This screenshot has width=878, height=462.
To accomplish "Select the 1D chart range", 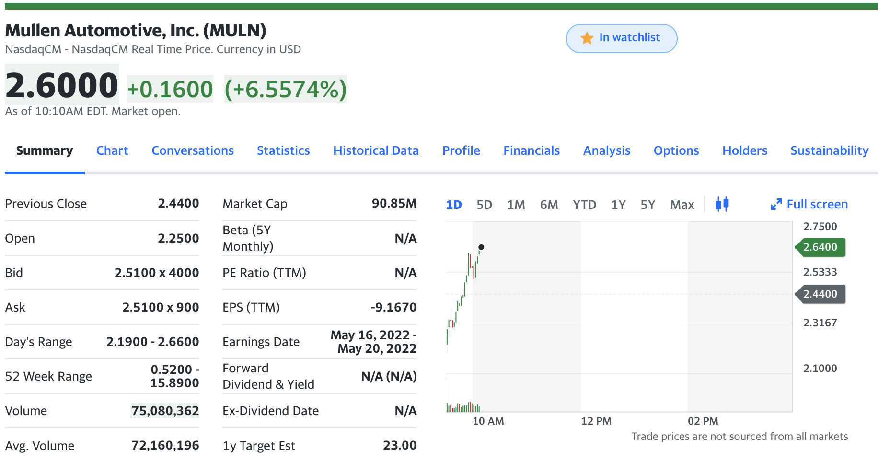I will (x=453, y=205).
